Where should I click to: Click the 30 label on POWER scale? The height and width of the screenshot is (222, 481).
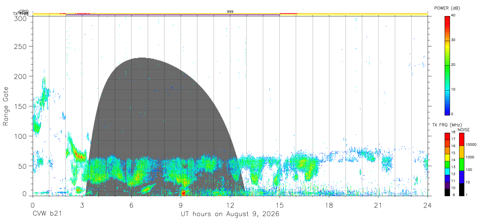pos(454,40)
